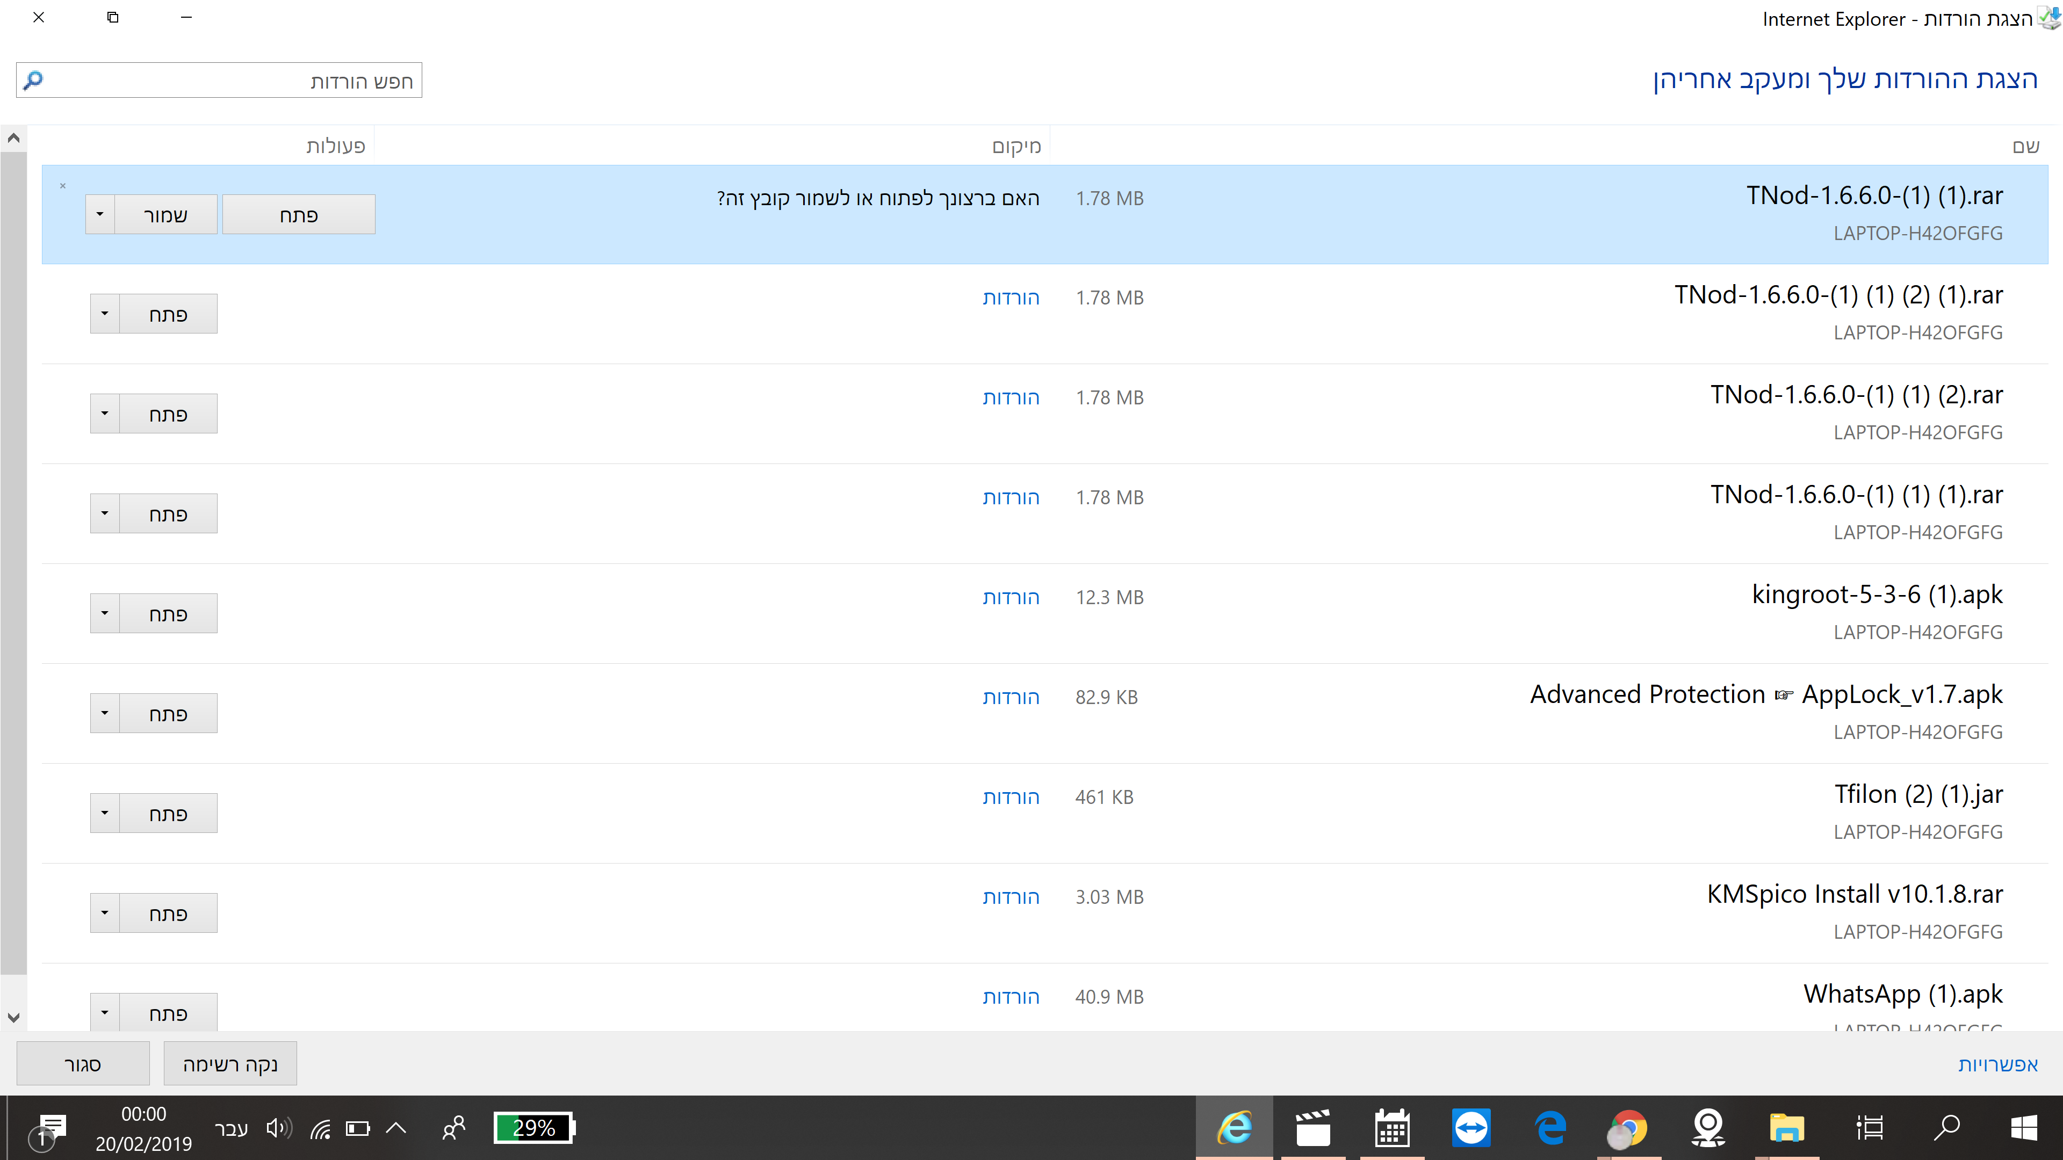Click פתח (Open) for TNod-1.6.6.0-(1) (1) (2) (1).rar
The width and height of the screenshot is (2063, 1160).
pyautogui.click(x=168, y=314)
